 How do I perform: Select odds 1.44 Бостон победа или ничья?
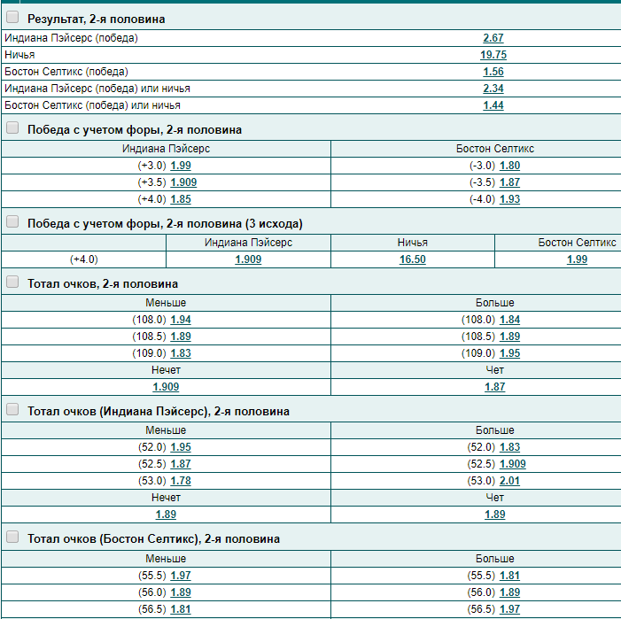tap(493, 105)
